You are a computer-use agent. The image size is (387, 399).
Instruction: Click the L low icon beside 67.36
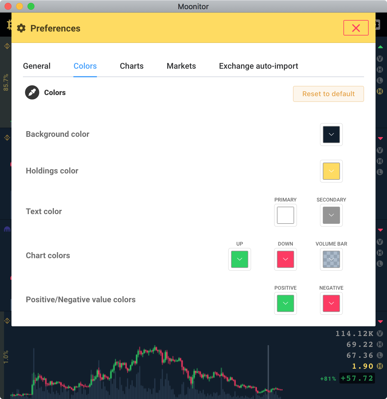[x=380, y=355]
